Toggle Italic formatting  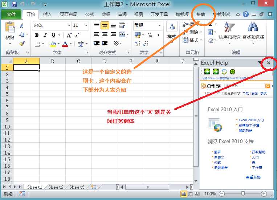click(45, 35)
